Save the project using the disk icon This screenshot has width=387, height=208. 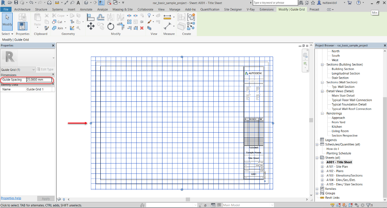(15, 2)
